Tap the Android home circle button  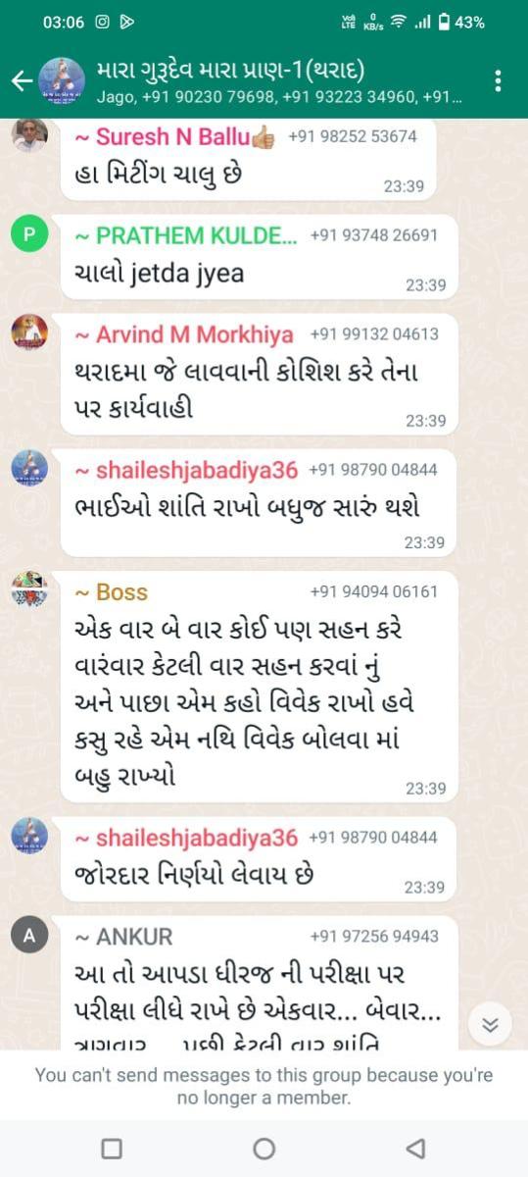264,1148
